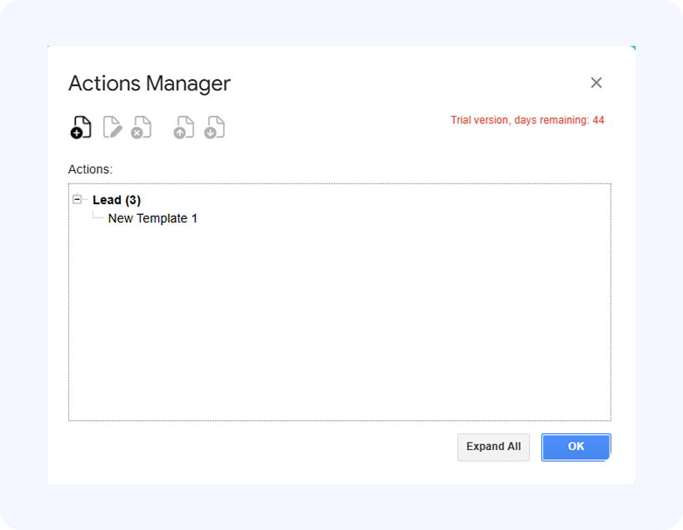Click the move action up icon

click(183, 127)
